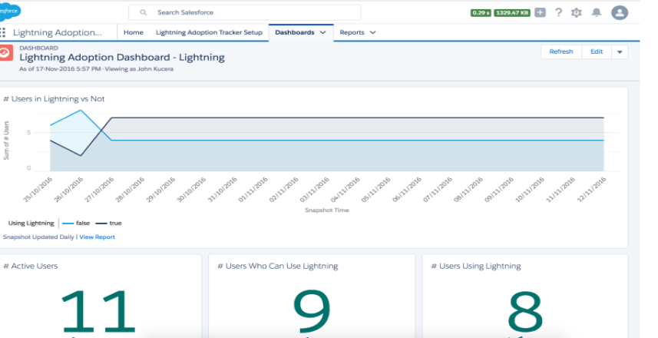The width and height of the screenshot is (658, 338).
Task: Click the # Active Users heading
Action: point(31,267)
